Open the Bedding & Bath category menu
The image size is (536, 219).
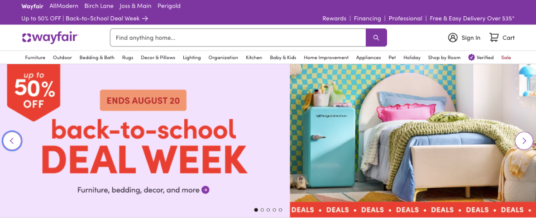tap(97, 58)
